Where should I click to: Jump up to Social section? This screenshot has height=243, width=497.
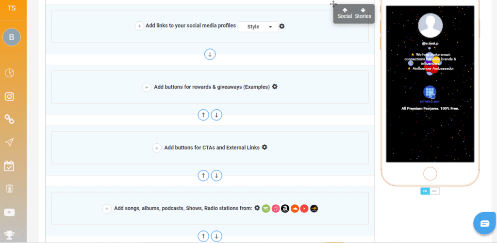345,14
